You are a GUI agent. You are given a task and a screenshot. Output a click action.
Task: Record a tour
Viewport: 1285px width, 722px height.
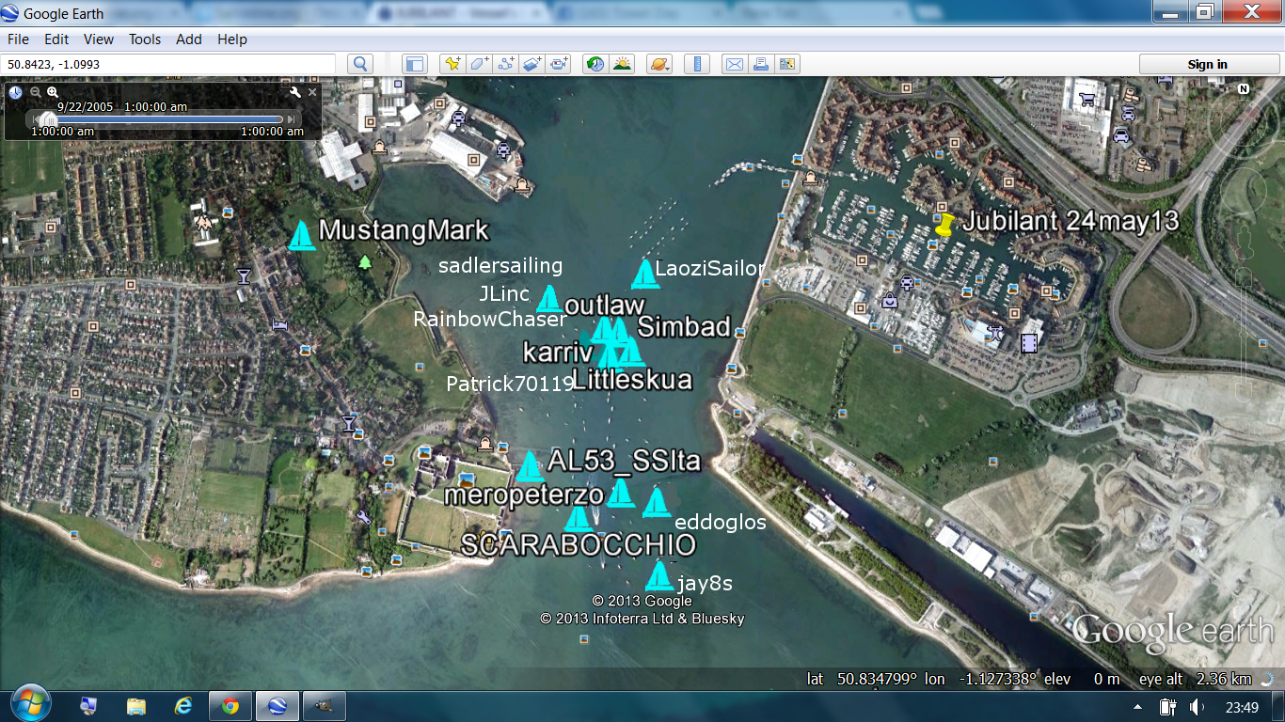(x=560, y=64)
